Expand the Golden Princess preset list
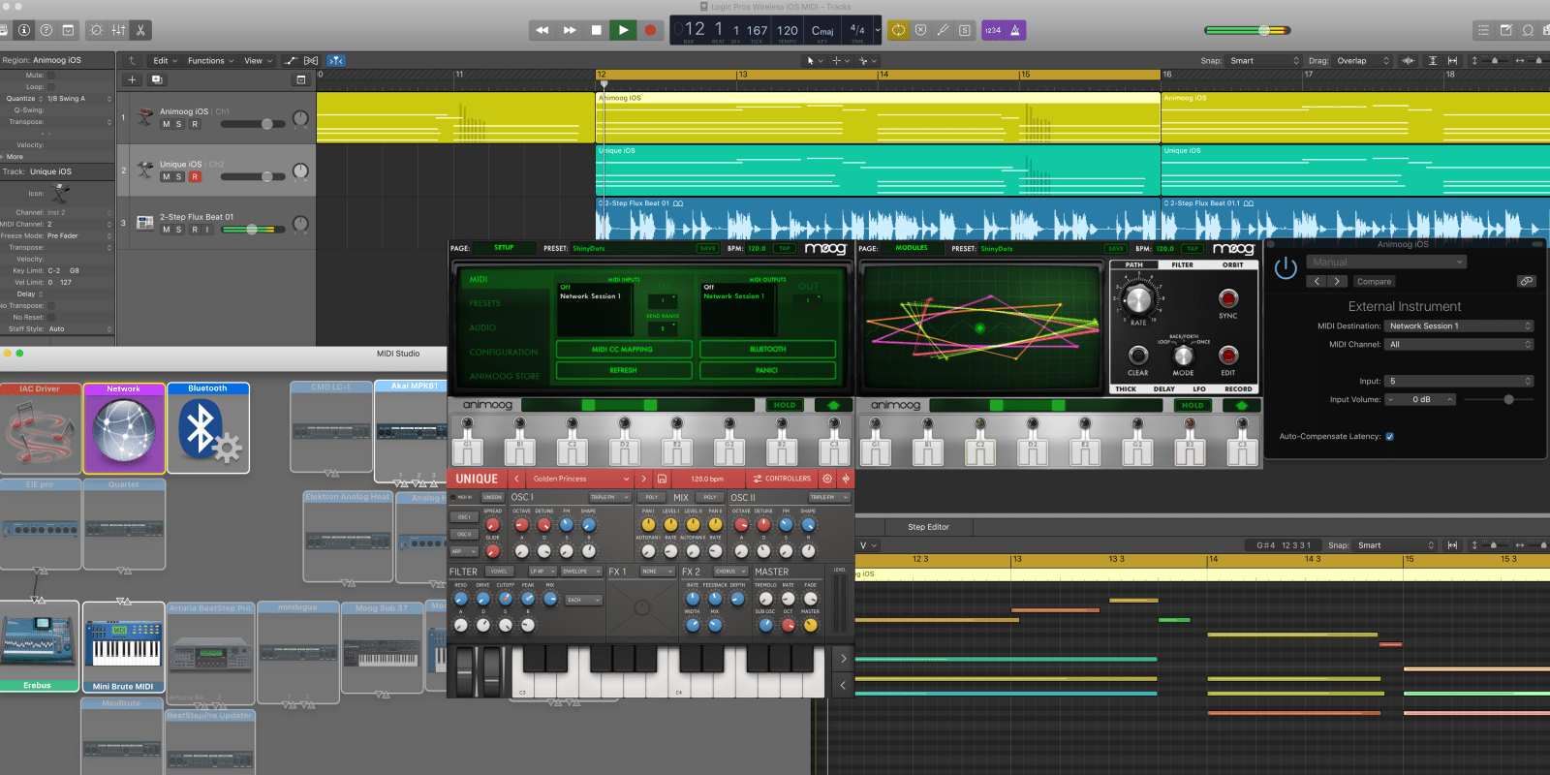 [625, 479]
